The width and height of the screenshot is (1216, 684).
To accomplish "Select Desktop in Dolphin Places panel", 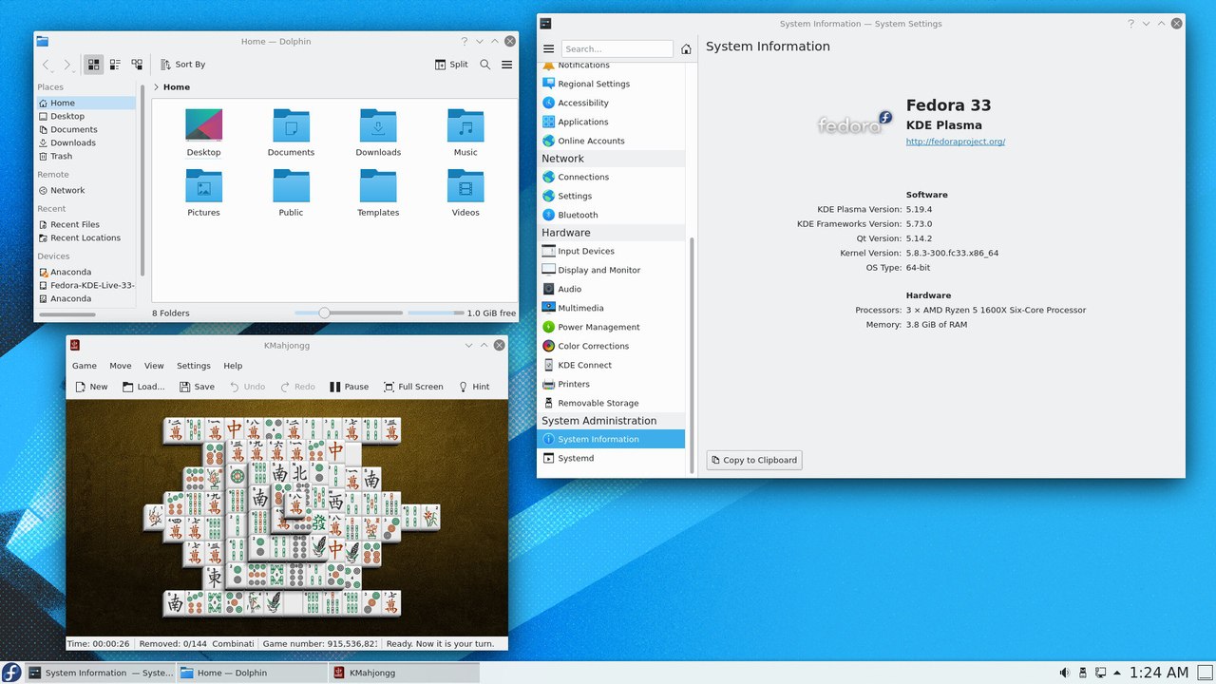I will pyautogui.click(x=86, y=116).
